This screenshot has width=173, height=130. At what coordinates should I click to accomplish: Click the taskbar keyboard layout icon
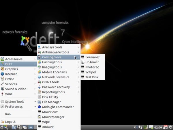(x=19, y=127)
